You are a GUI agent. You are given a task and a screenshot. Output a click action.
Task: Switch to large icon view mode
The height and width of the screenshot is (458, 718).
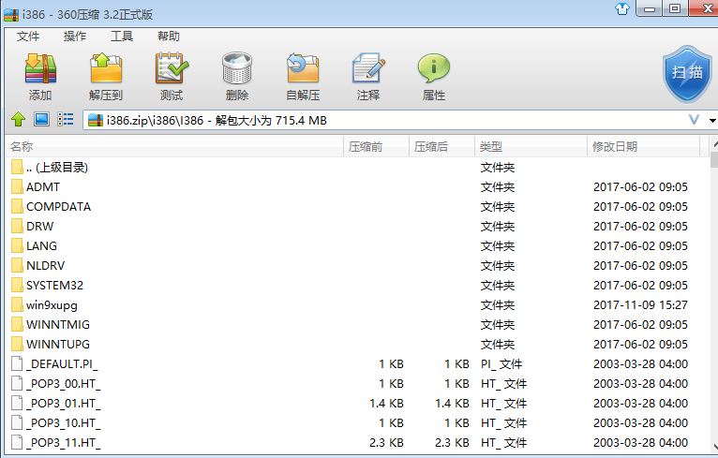pyautogui.click(x=41, y=120)
